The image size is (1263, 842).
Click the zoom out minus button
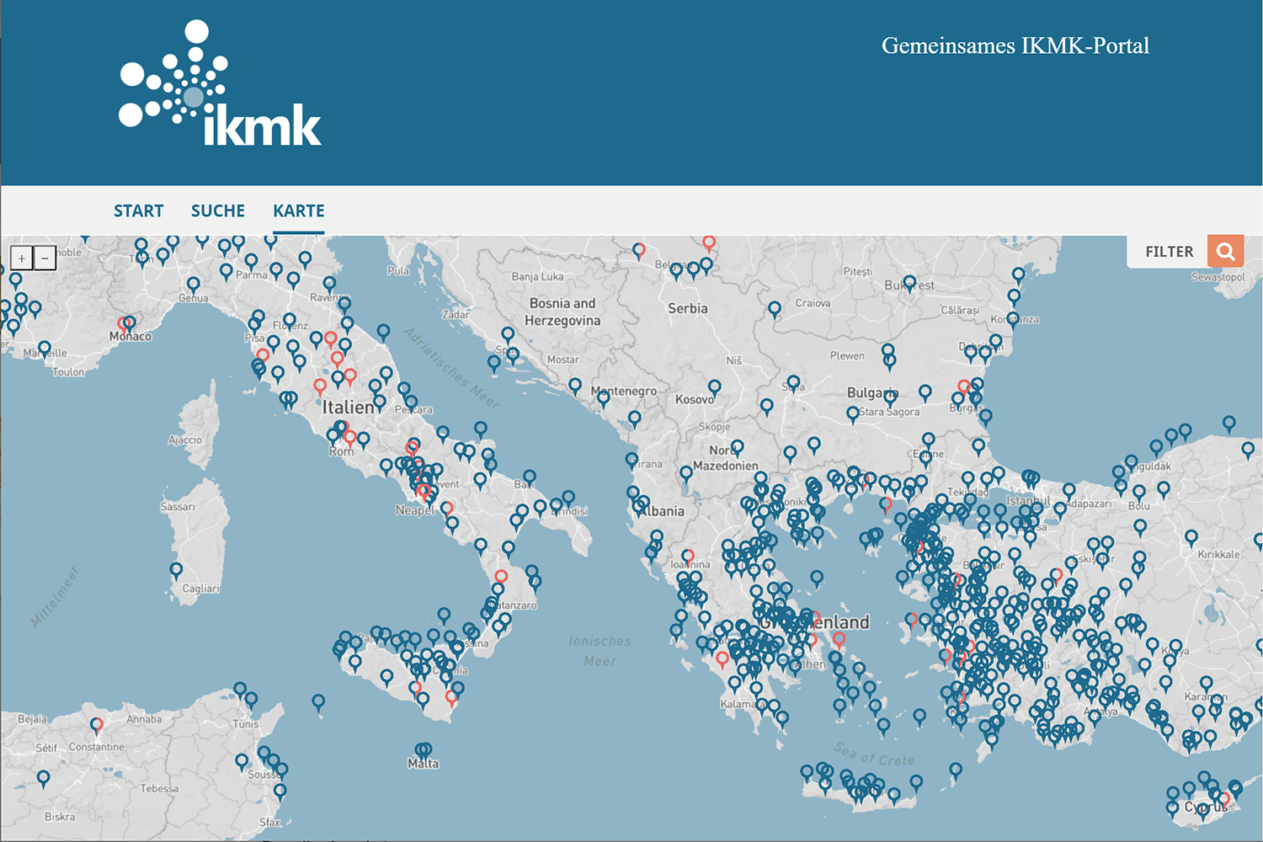tap(45, 258)
